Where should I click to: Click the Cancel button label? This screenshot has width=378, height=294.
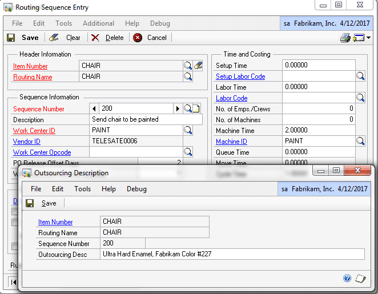(157, 38)
